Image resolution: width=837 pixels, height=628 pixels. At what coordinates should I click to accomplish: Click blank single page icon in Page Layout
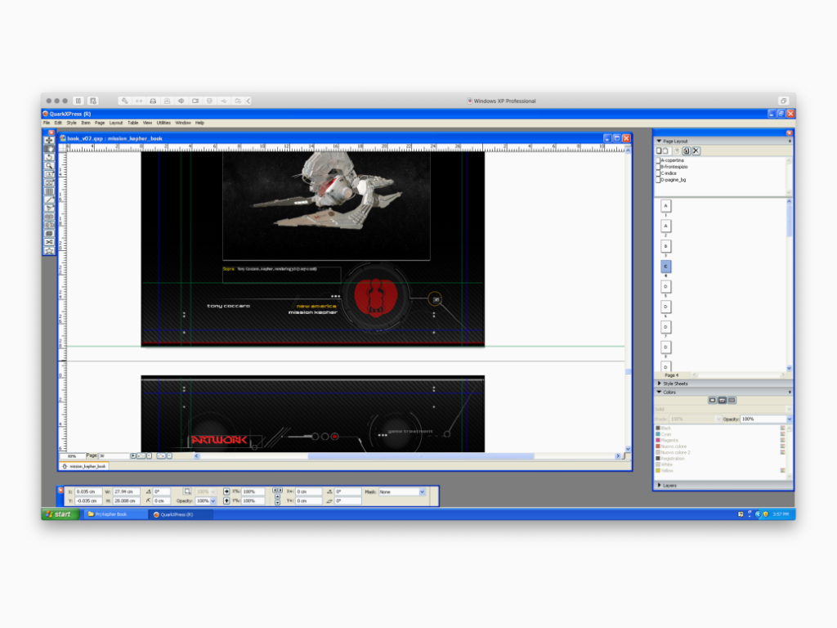click(659, 150)
